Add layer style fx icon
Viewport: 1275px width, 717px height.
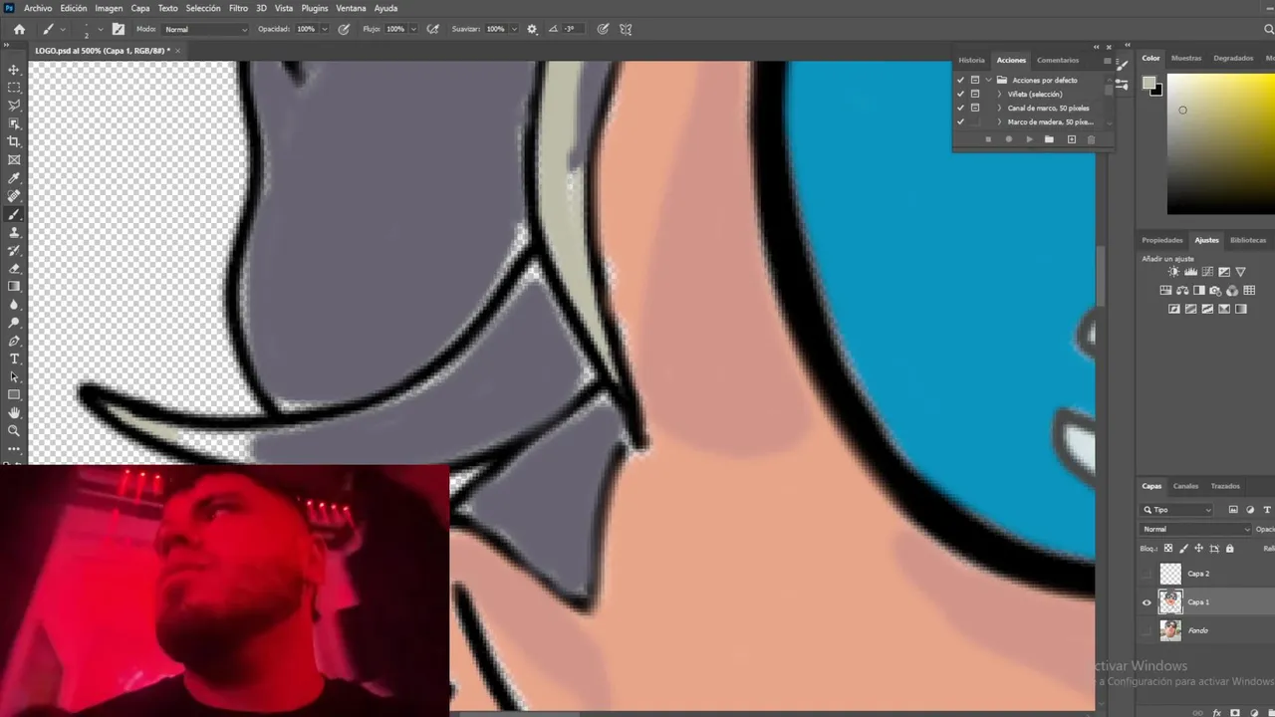(1217, 712)
